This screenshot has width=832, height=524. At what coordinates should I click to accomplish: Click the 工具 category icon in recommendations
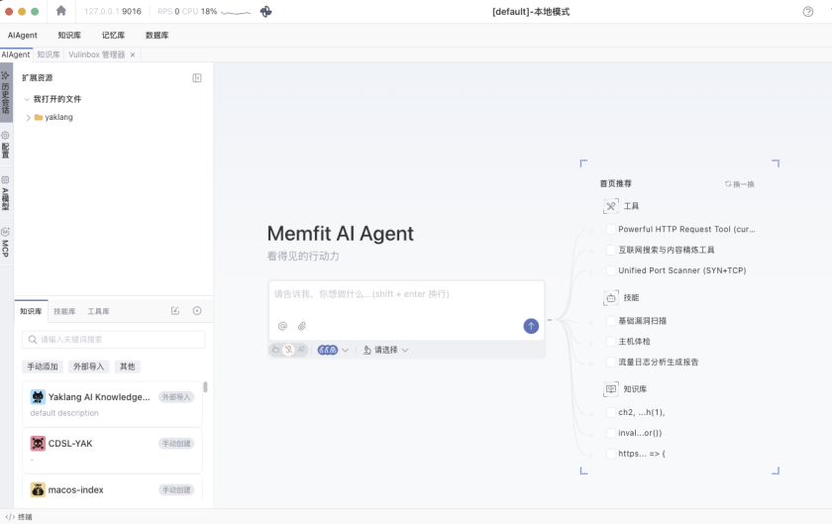coord(611,206)
